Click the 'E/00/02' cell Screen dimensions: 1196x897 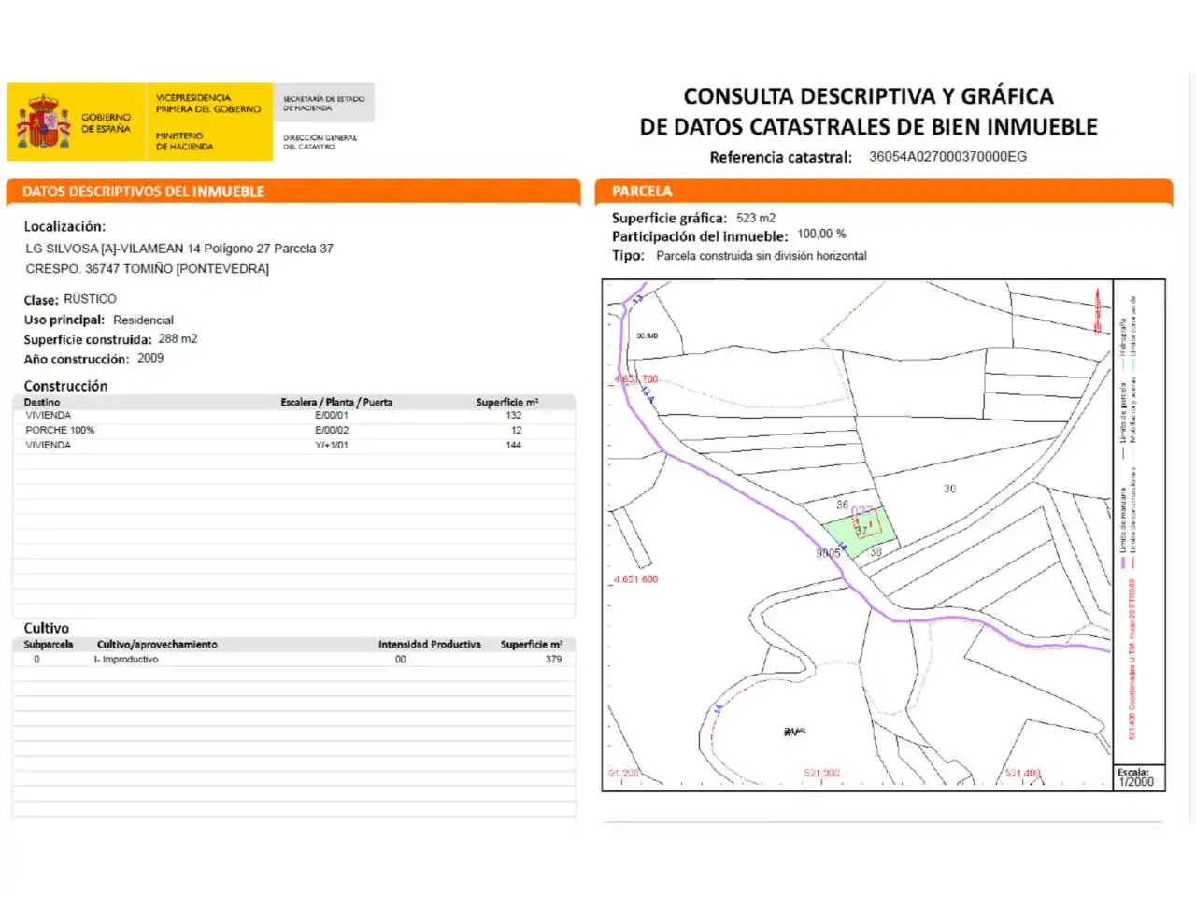tap(332, 430)
